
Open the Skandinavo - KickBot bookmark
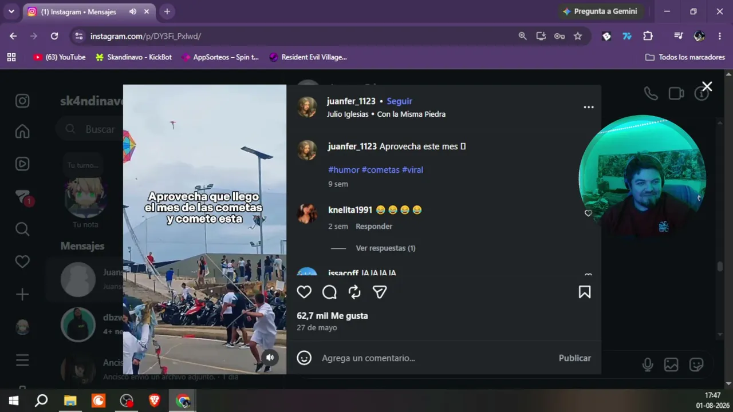133,57
